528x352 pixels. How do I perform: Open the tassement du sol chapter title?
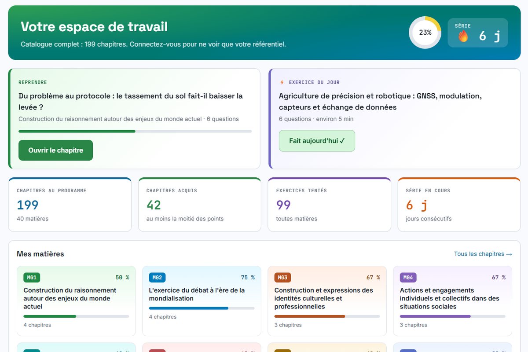coord(131,102)
